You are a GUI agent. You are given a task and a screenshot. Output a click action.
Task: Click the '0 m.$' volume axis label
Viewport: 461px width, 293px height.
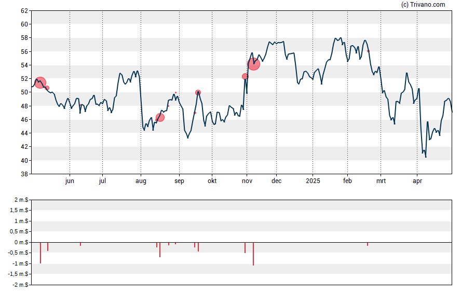click(x=21, y=243)
